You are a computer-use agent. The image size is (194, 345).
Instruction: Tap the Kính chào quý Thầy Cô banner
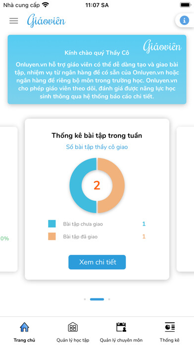click(97, 69)
